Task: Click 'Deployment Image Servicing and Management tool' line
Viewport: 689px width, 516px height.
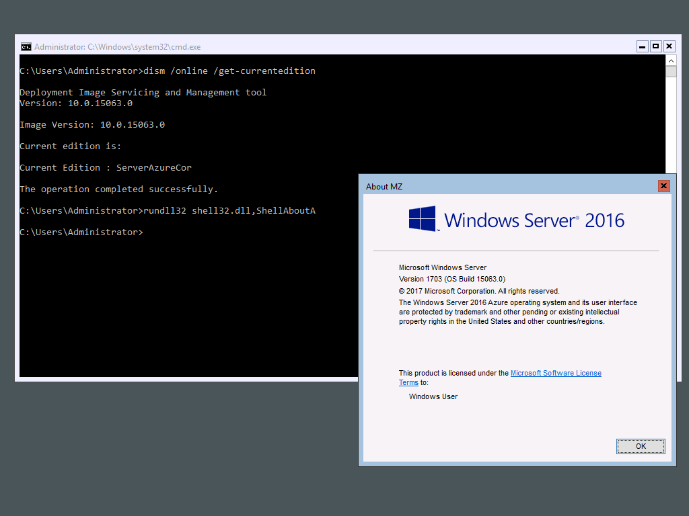Action: 143,93
